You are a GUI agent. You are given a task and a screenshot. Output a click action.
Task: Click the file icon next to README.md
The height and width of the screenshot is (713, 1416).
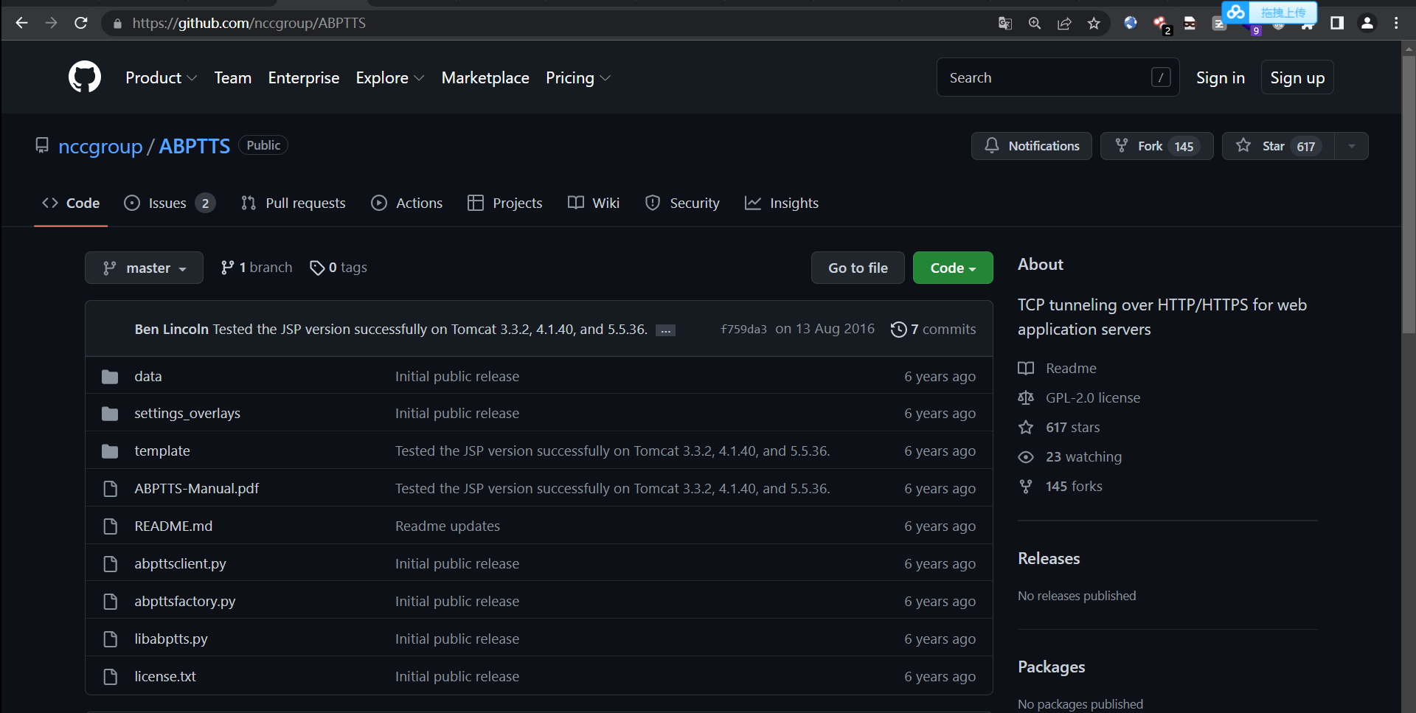tap(111, 526)
